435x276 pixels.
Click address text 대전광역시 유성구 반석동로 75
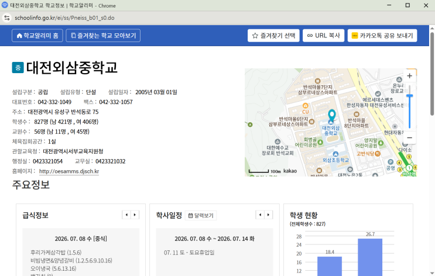tap(63, 112)
